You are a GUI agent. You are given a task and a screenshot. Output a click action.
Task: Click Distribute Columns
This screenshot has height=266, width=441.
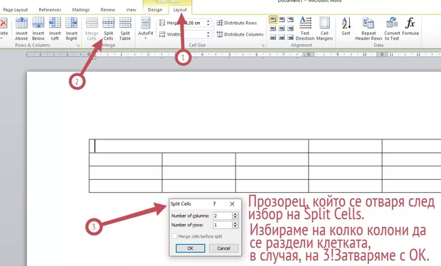pyautogui.click(x=240, y=34)
